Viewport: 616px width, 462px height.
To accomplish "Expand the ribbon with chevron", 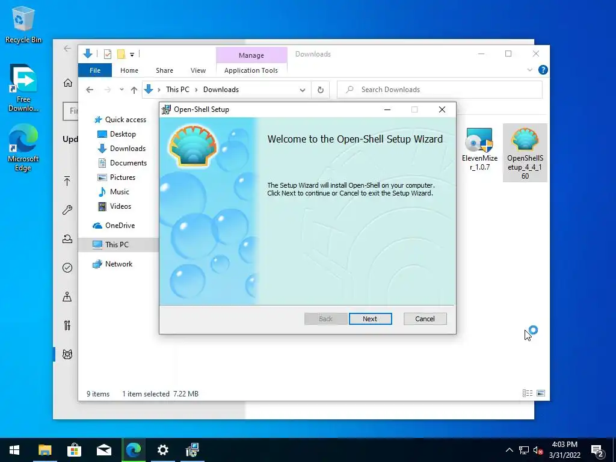I will tap(529, 70).
